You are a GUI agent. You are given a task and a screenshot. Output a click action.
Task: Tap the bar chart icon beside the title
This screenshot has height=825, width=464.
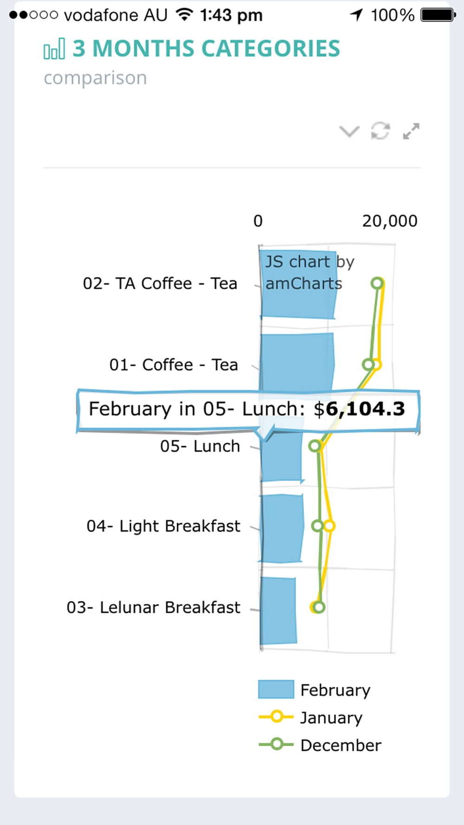pyautogui.click(x=54, y=49)
